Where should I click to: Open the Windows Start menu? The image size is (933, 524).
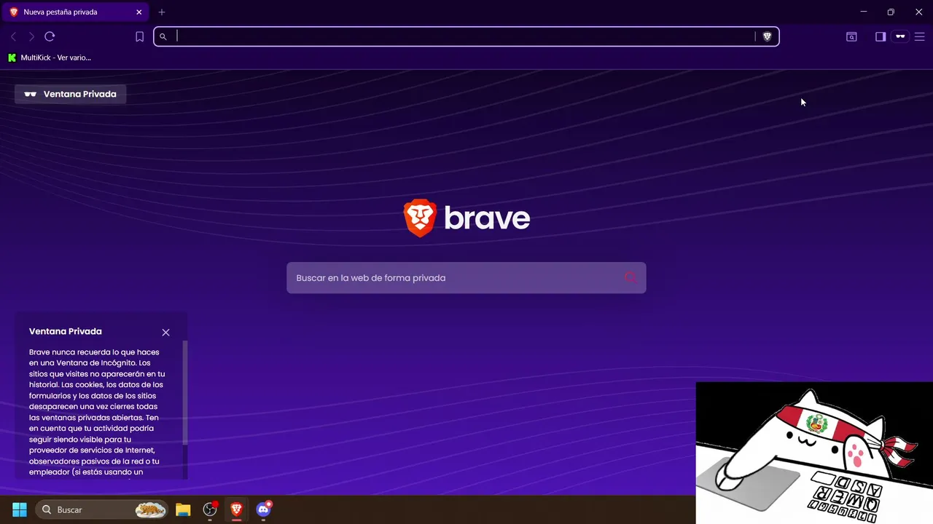click(x=20, y=509)
